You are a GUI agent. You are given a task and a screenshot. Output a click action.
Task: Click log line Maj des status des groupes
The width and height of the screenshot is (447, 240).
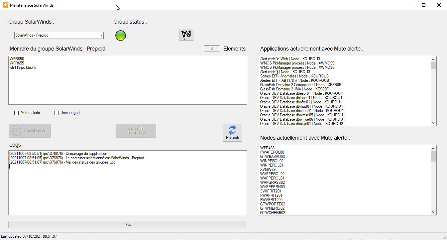tap(62, 163)
